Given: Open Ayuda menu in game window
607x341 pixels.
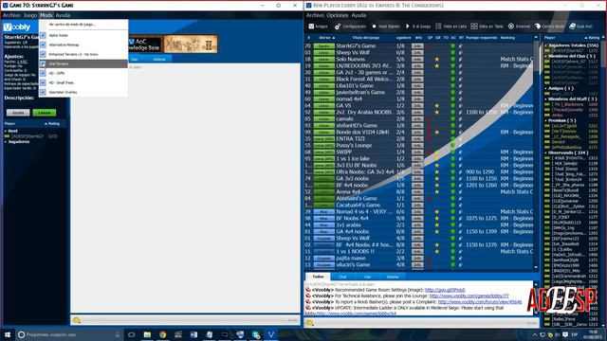Looking at the screenshot, I should click(x=63, y=15).
